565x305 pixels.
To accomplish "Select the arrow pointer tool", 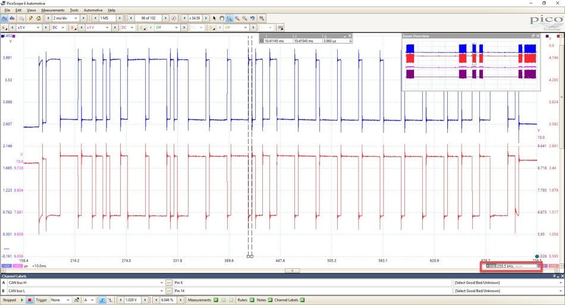I will click(x=214, y=18).
